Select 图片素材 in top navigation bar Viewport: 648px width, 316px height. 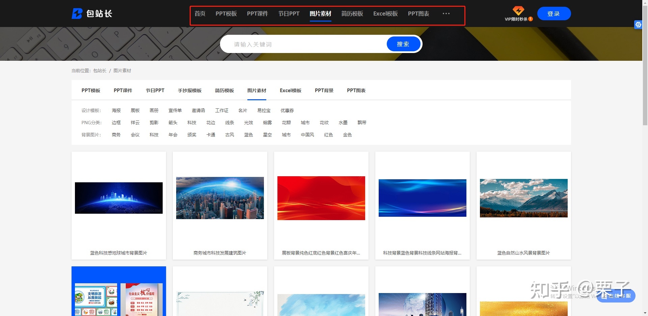320,14
